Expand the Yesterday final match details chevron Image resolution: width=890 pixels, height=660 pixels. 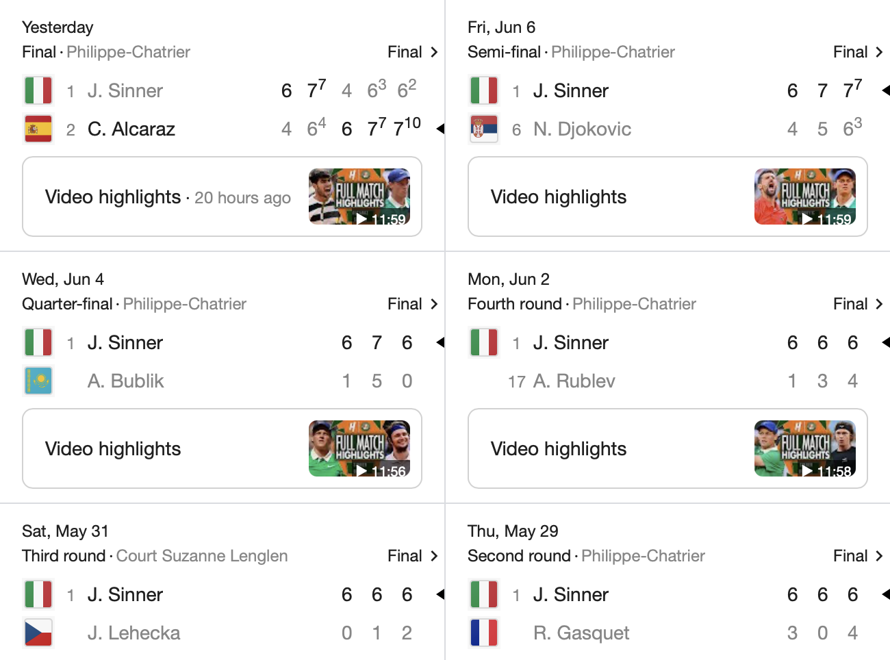tap(434, 52)
